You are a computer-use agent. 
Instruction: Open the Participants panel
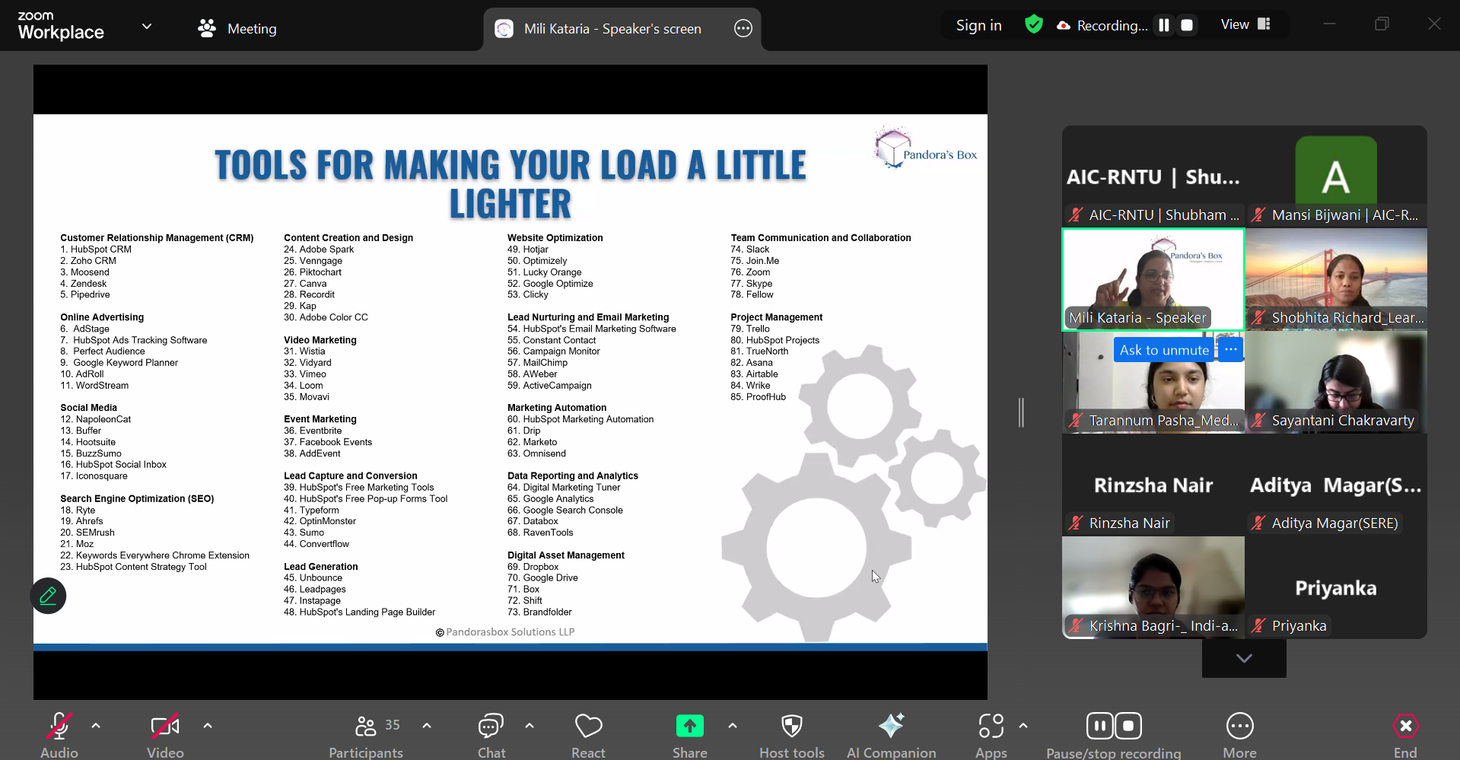(x=367, y=728)
